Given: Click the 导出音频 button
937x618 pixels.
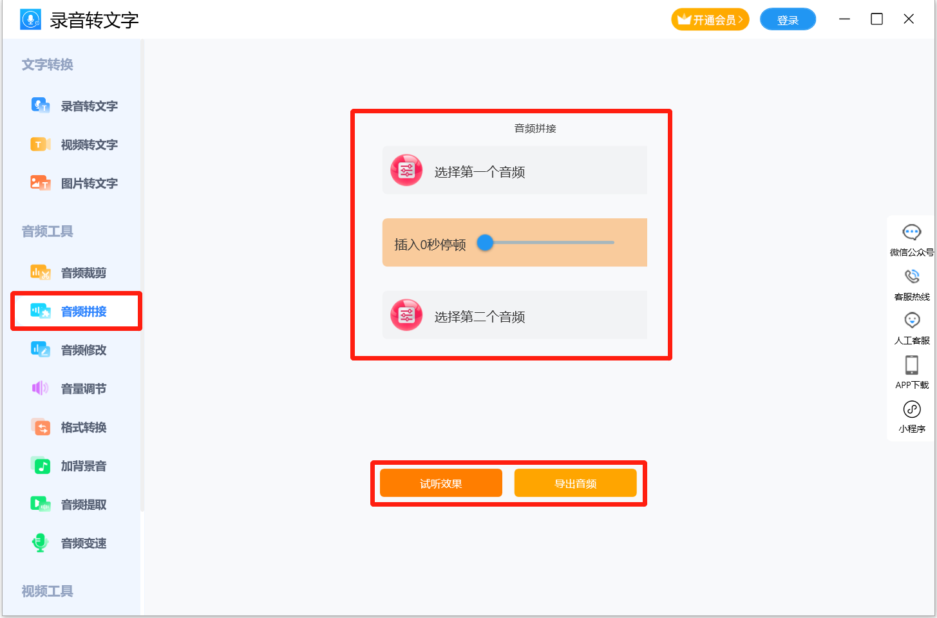Looking at the screenshot, I should (x=576, y=483).
